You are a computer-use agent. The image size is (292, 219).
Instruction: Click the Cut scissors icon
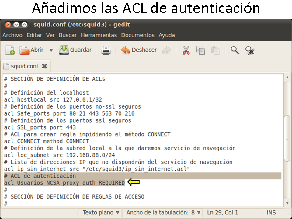click(186, 50)
